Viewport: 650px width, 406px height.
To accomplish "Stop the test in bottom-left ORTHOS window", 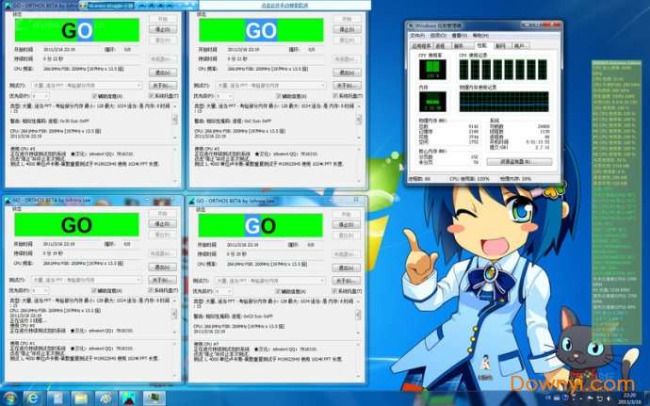I will [163, 224].
